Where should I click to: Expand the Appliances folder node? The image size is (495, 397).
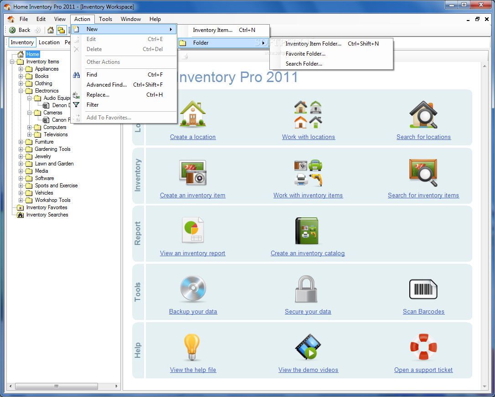[21, 69]
